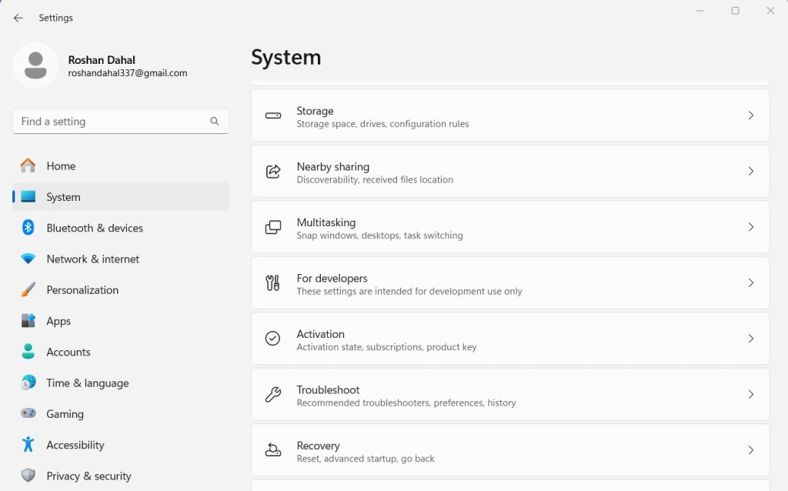Click the search magnifier icon
This screenshot has height=491, width=788.
click(215, 122)
